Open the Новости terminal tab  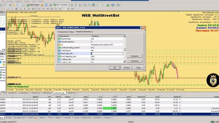pos(33,118)
